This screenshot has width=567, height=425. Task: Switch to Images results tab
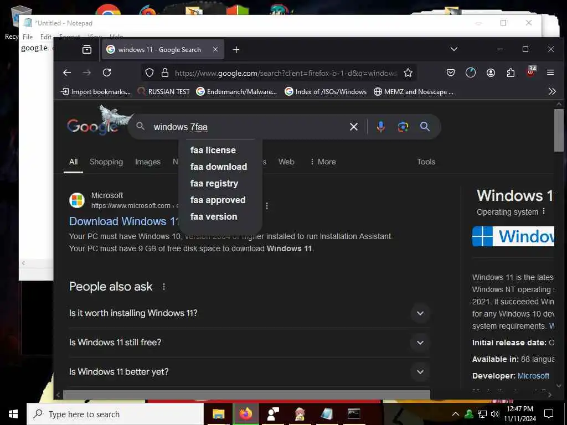pyautogui.click(x=147, y=162)
